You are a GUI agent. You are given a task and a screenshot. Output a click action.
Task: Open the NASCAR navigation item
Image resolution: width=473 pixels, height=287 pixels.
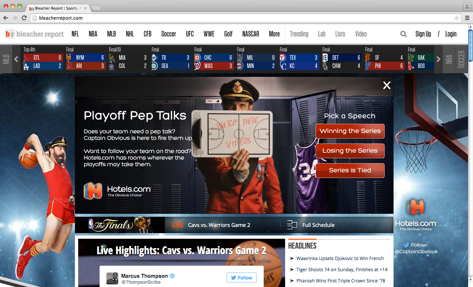(251, 34)
